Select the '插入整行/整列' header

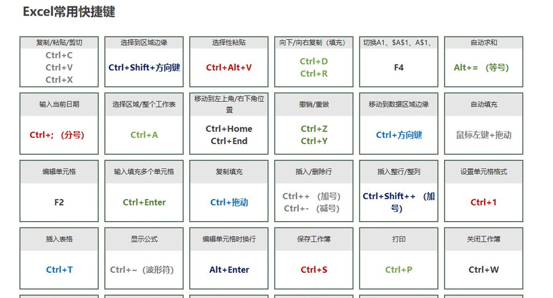(x=398, y=172)
